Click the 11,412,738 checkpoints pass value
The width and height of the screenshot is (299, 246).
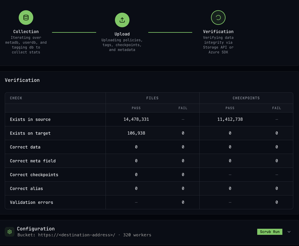(x=230, y=119)
